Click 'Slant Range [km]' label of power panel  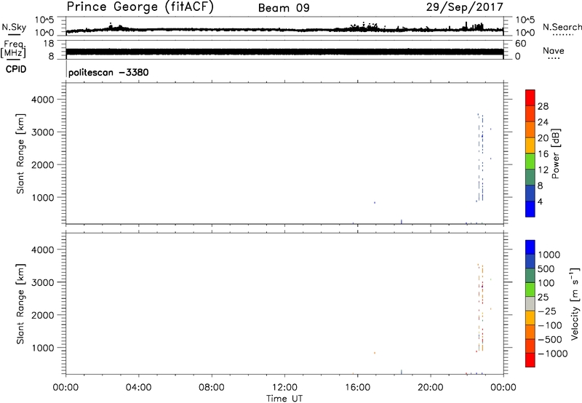(x=20, y=153)
